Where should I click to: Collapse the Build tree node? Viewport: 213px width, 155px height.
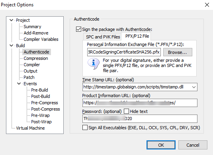(x=12, y=46)
